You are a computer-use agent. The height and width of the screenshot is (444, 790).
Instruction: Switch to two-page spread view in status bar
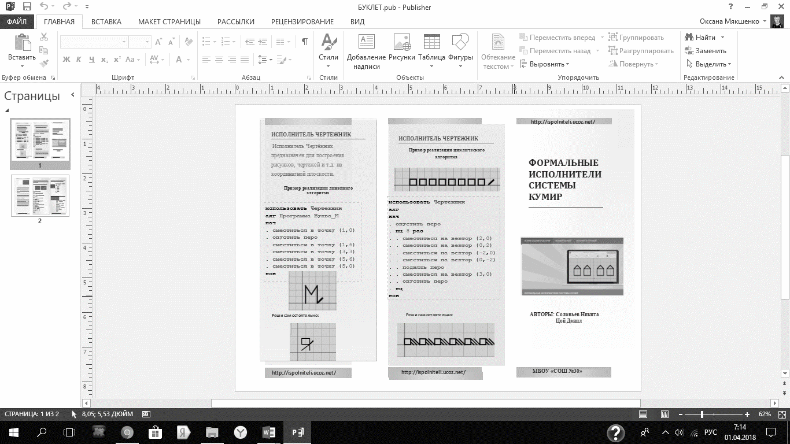coord(665,415)
